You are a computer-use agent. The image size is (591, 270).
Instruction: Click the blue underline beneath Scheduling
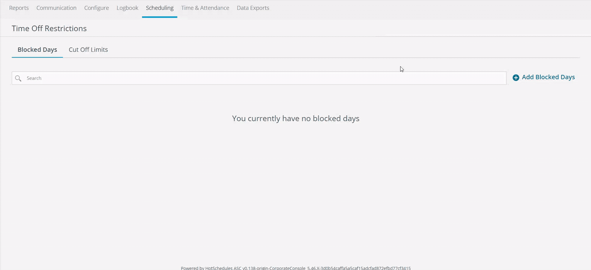pos(160,17)
